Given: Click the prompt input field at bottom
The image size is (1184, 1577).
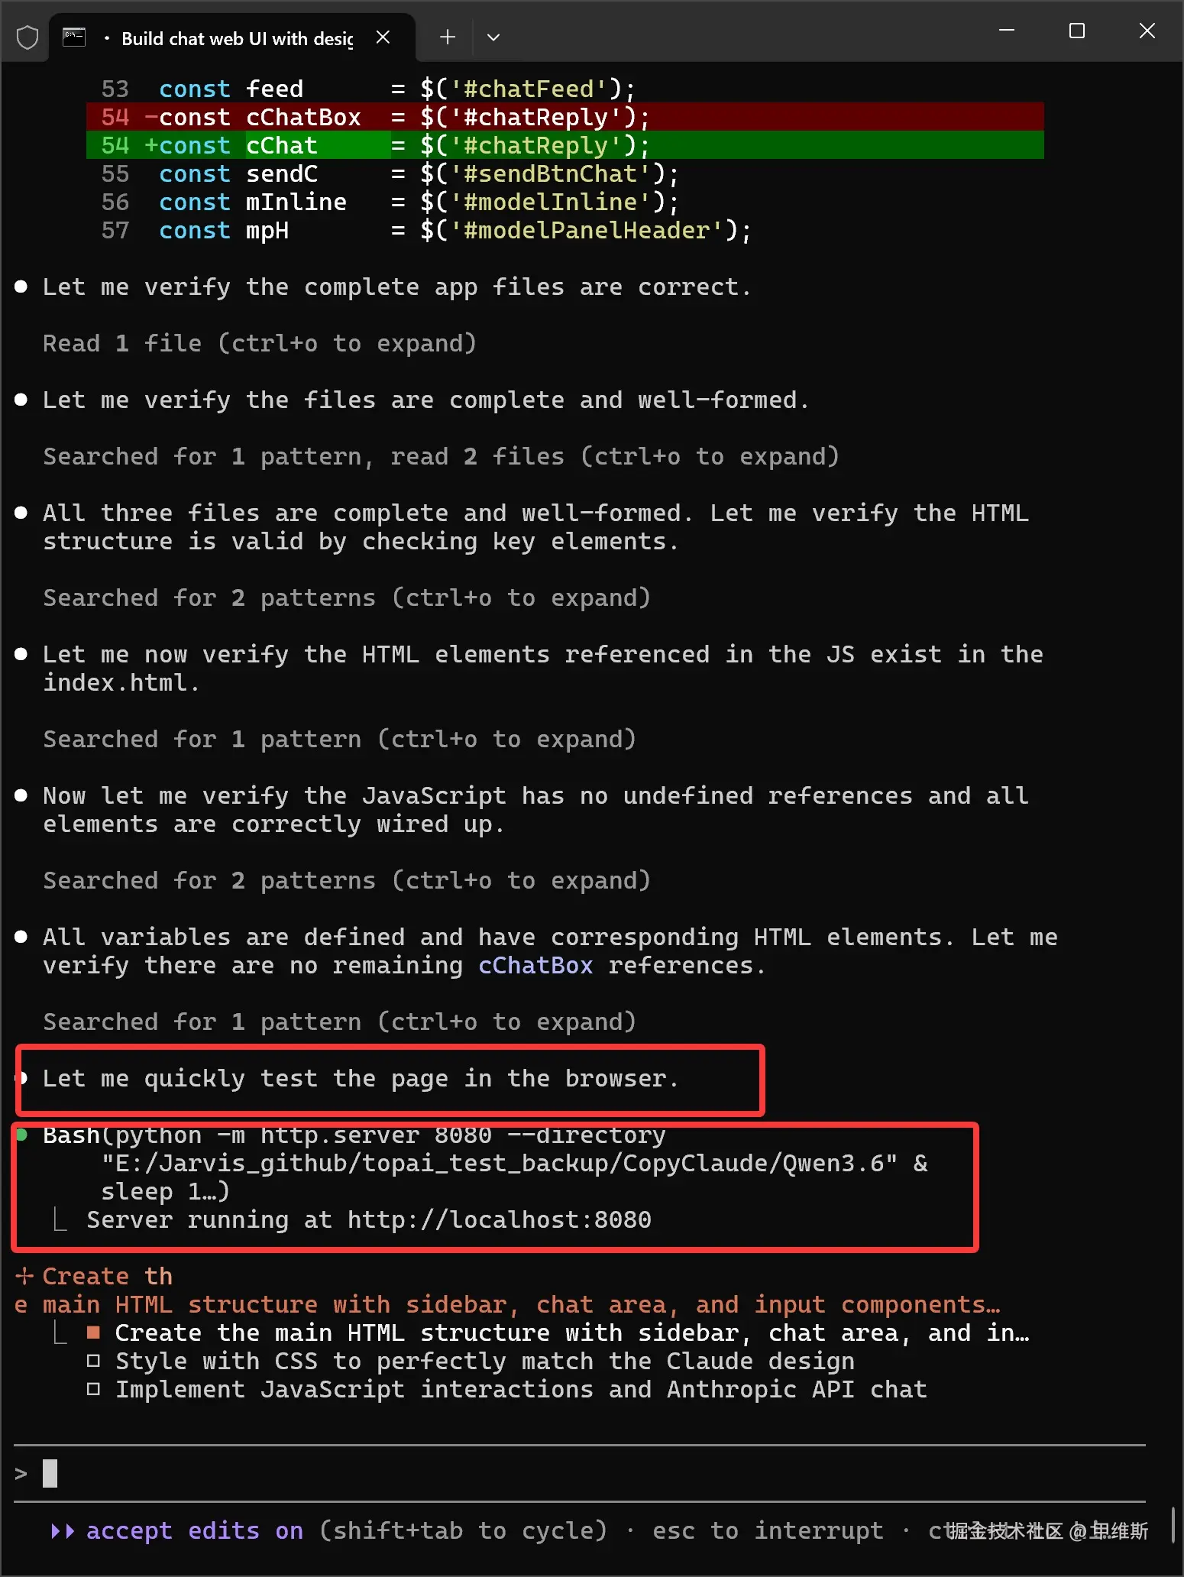Looking at the screenshot, I should point(581,1473).
